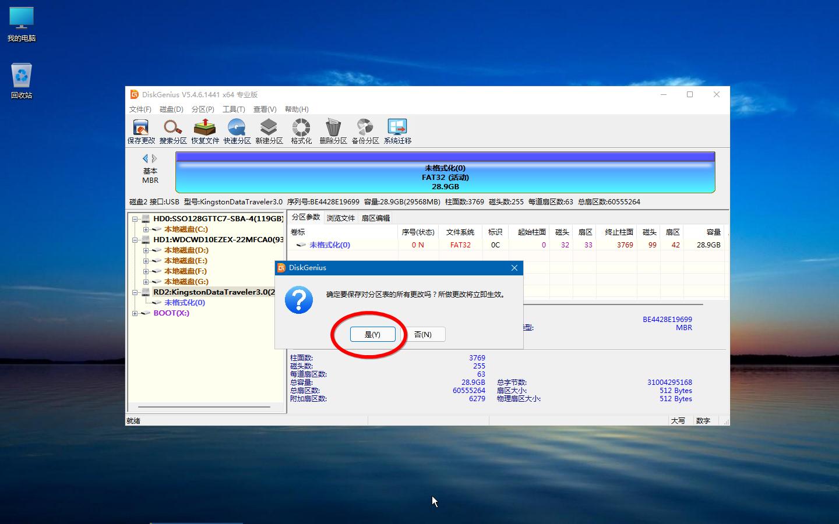Select BOOT(X:) label in disk tree
839x524 pixels.
[171, 313]
